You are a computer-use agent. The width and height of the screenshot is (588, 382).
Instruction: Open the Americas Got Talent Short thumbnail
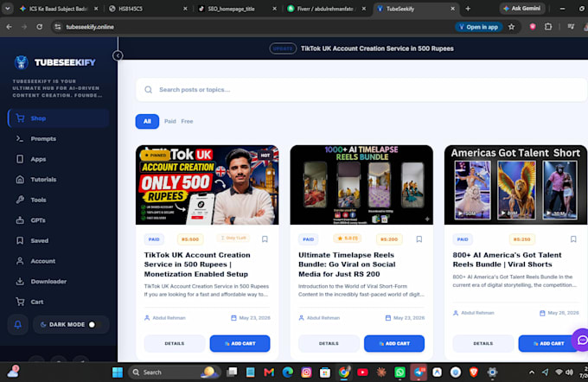tap(515, 185)
